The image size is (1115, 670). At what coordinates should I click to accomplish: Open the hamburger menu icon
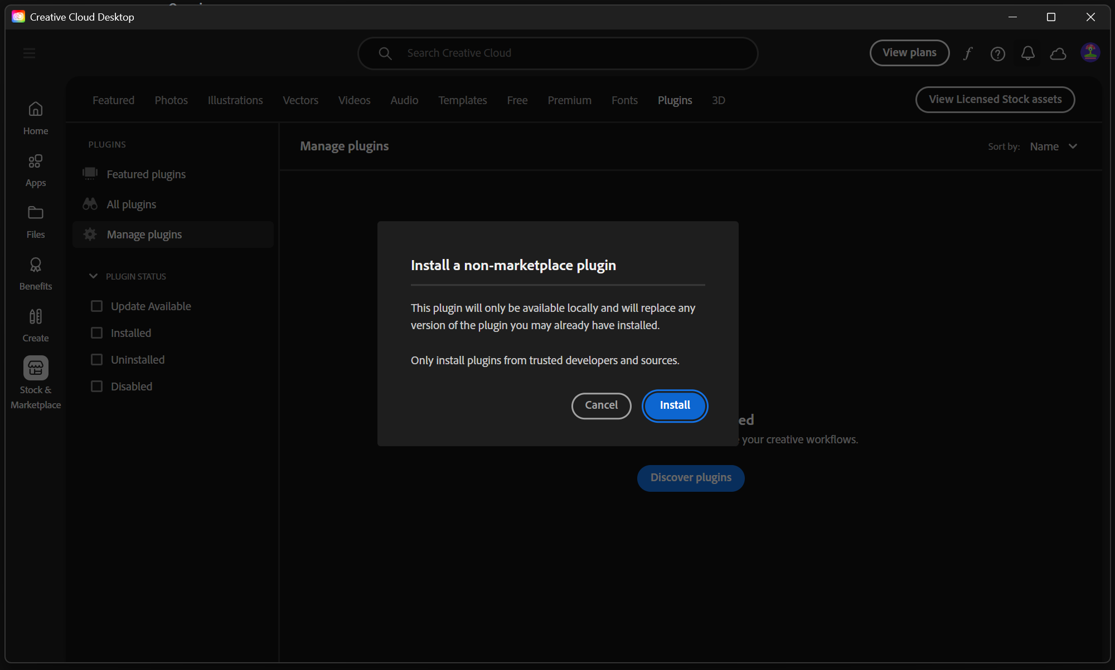(29, 53)
